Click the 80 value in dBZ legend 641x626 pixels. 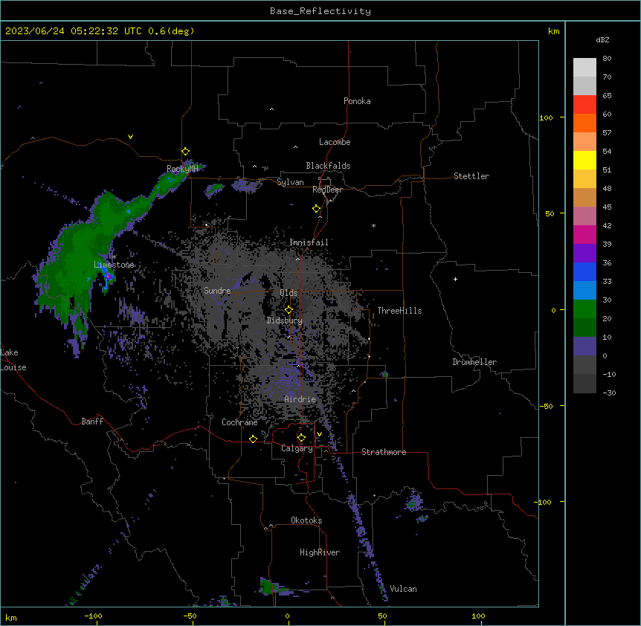607,59
